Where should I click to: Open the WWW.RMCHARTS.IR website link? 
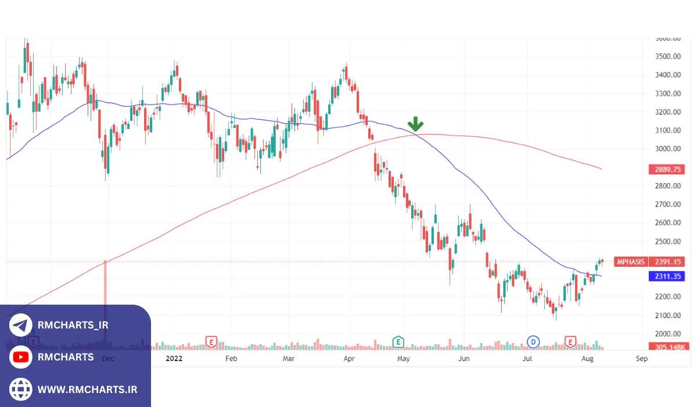[x=87, y=389]
